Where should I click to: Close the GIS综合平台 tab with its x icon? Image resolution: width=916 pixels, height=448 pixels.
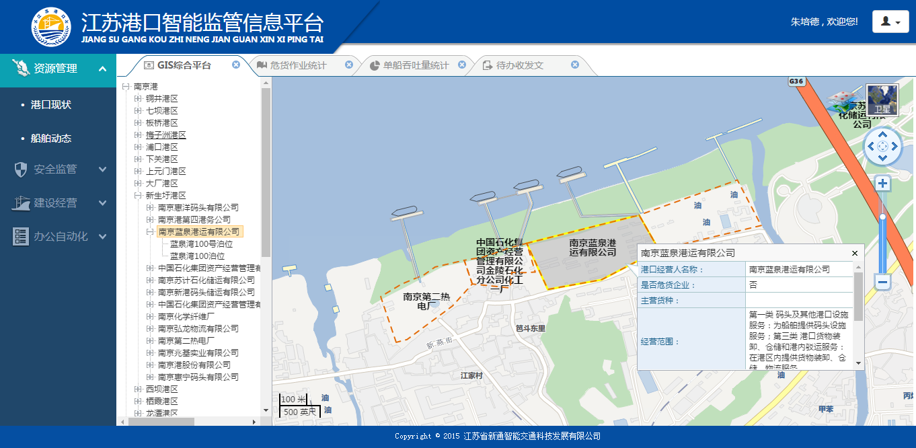(x=236, y=65)
